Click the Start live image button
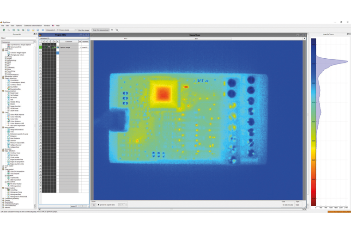The image size is (351, 234). point(84,30)
